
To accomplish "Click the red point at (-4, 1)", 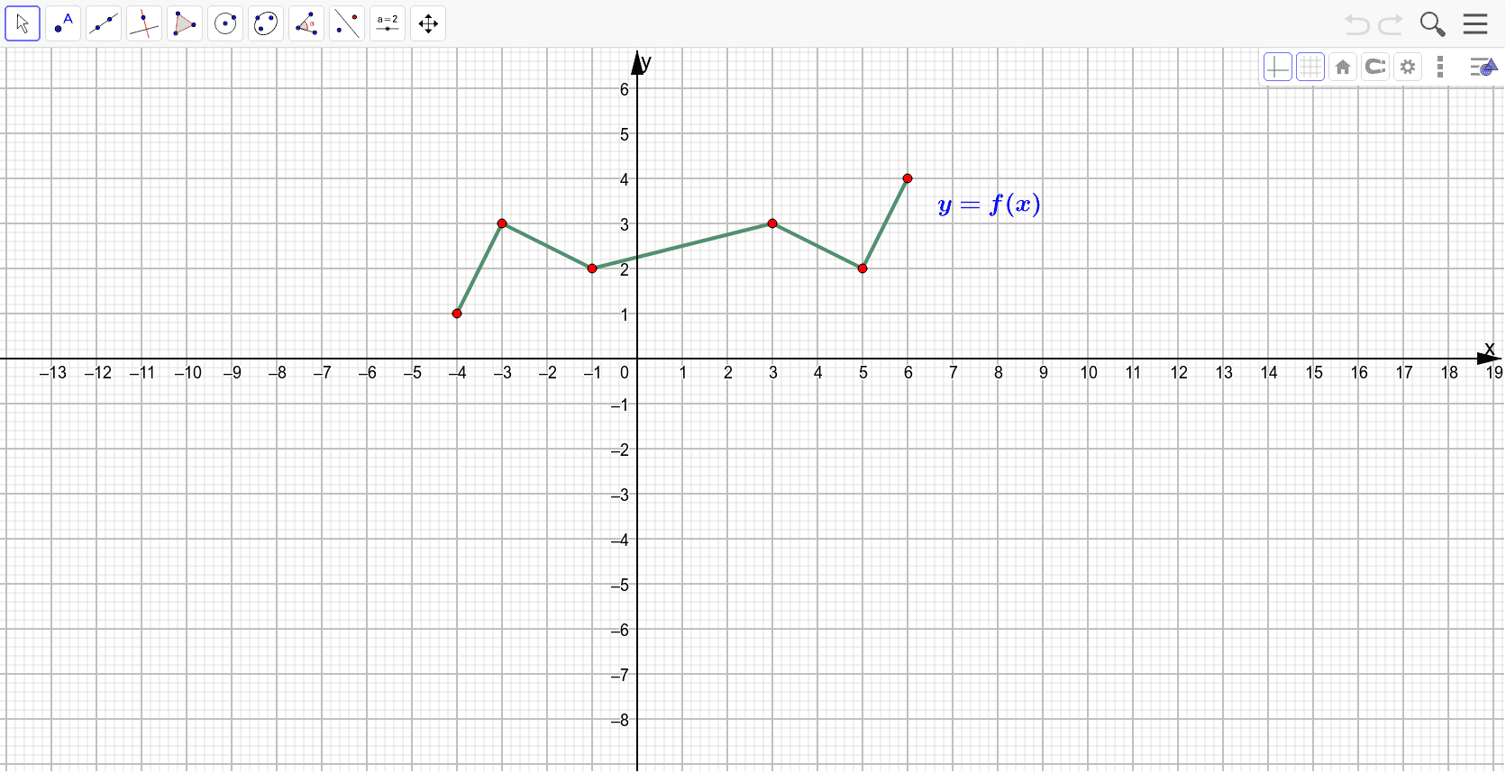I will [457, 314].
